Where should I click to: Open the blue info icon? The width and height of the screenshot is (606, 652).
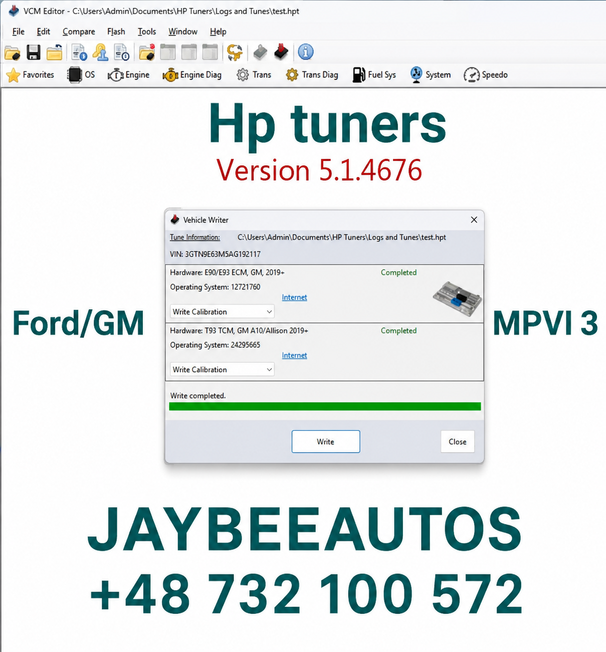point(306,52)
